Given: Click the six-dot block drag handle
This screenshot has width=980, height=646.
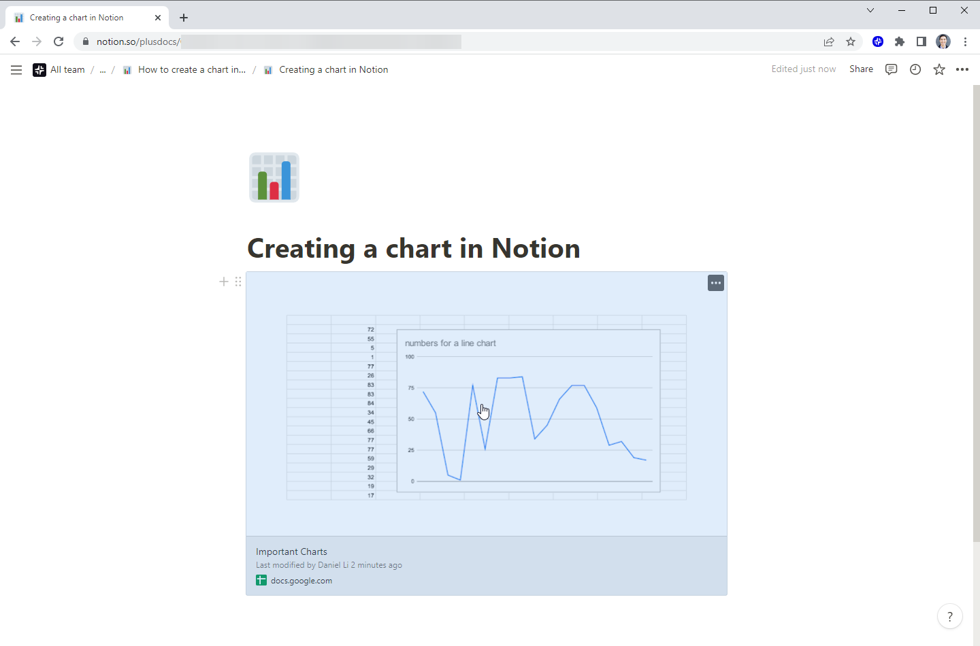Looking at the screenshot, I should (238, 282).
